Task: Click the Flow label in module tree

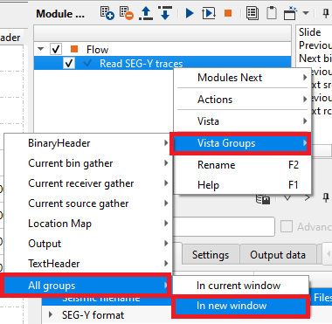Action: [97, 50]
